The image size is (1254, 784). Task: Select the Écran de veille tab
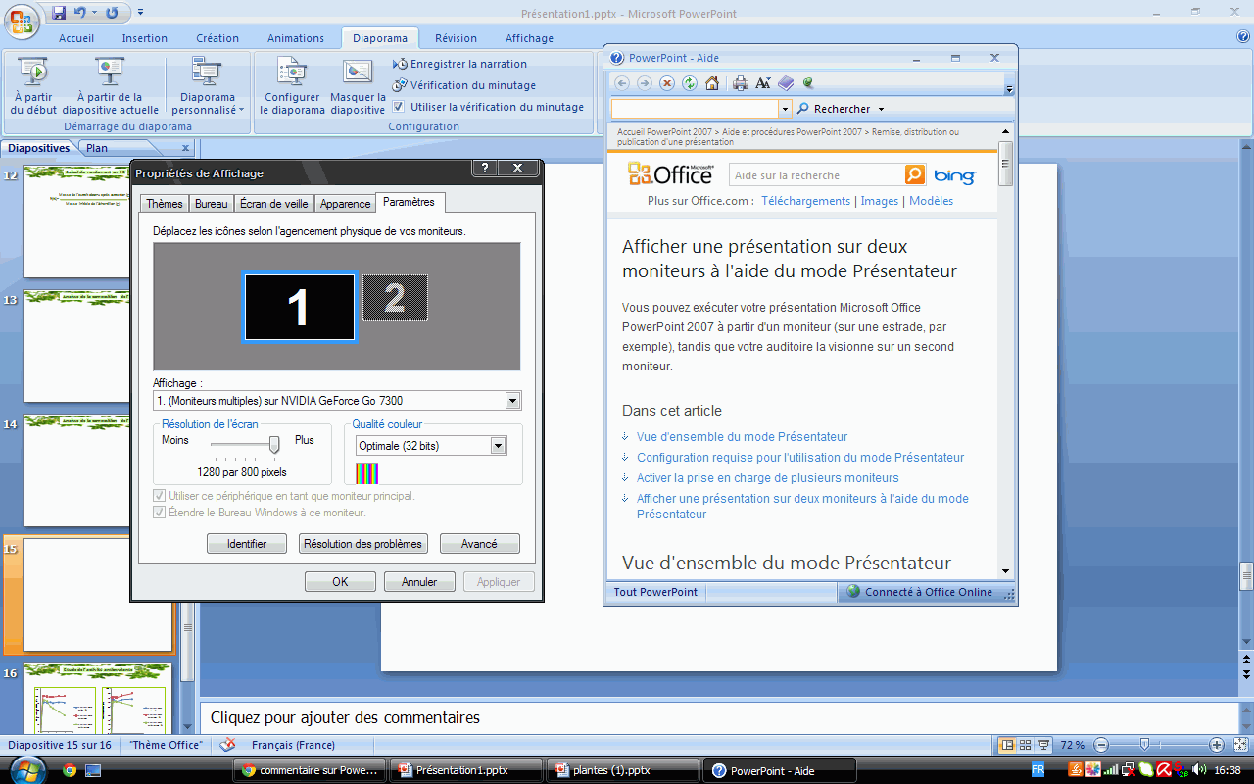coord(274,204)
